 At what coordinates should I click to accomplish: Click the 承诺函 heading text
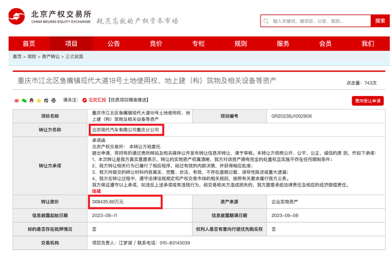[x=99, y=140]
